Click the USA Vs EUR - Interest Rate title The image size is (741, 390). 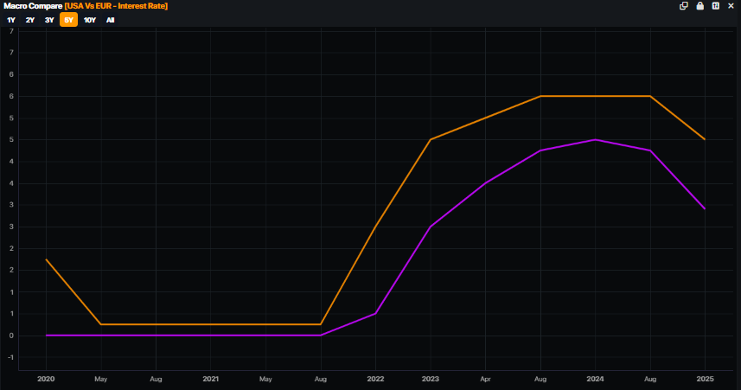point(116,6)
